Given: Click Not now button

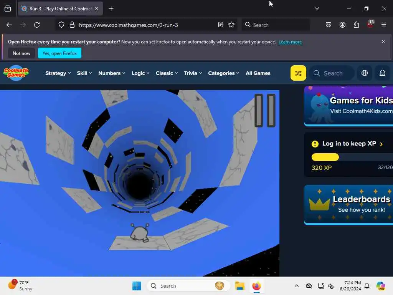Looking at the screenshot, I should pos(21,53).
